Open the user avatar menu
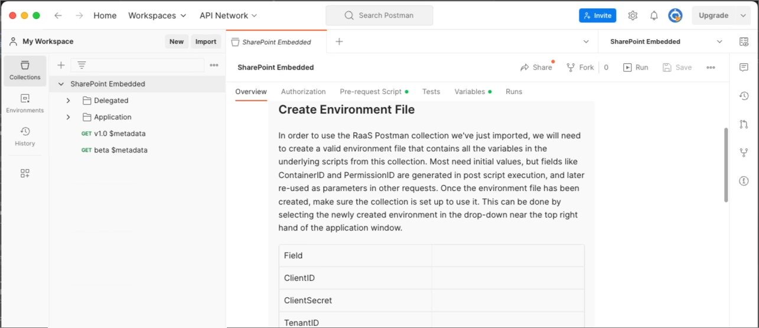 [675, 15]
